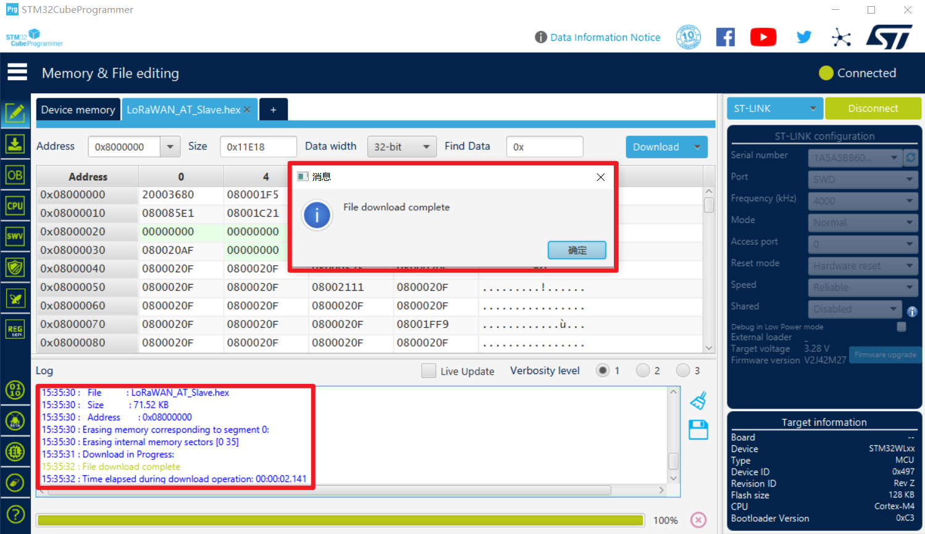
Task: Open Data Information Notice link
Action: click(605, 37)
